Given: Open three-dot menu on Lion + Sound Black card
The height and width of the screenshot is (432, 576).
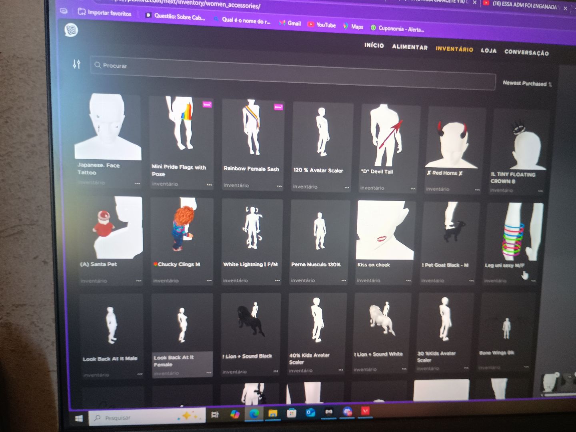Looking at the screenshot, I should [276, 371].
